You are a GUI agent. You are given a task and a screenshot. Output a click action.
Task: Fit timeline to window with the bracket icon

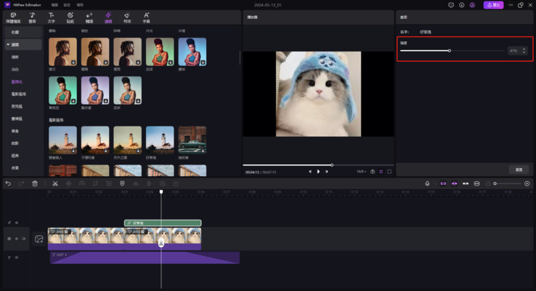[477, 184]
